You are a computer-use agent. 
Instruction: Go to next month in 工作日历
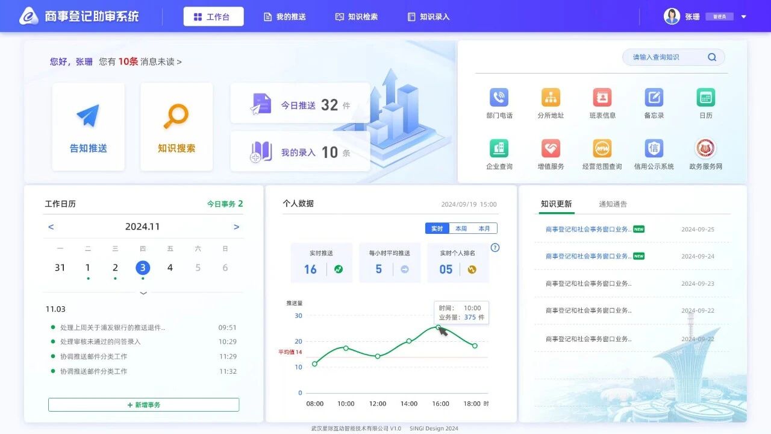[236, 227]
